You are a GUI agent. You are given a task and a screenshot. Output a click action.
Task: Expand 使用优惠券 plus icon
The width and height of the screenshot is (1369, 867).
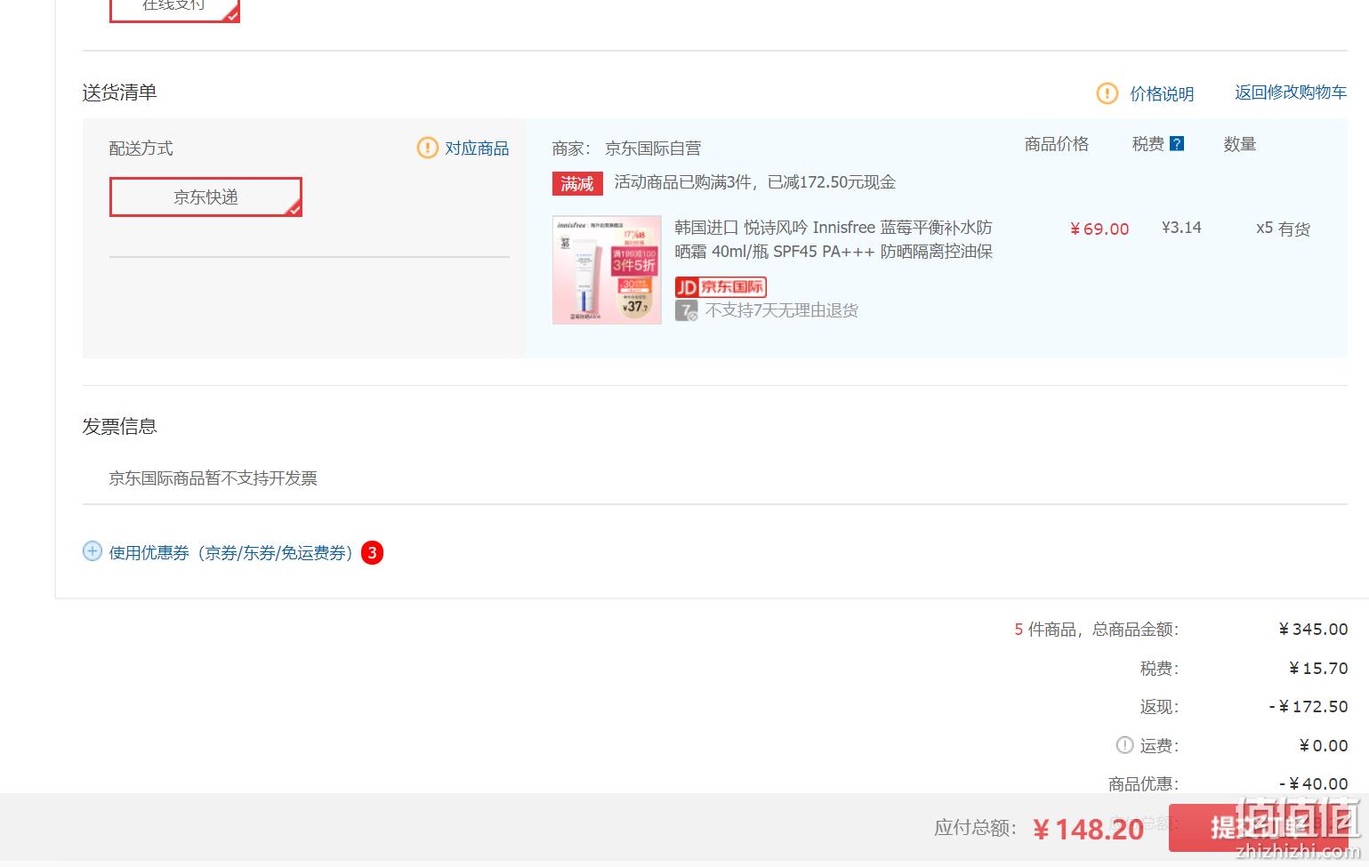click(93, 551)
